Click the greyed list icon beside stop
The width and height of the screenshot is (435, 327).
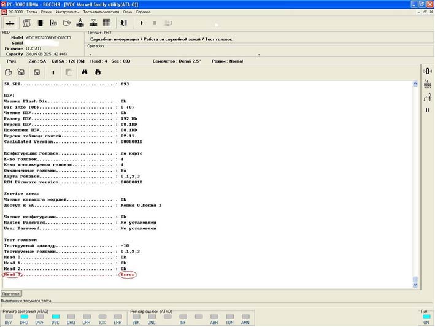(x=168, y=23)
